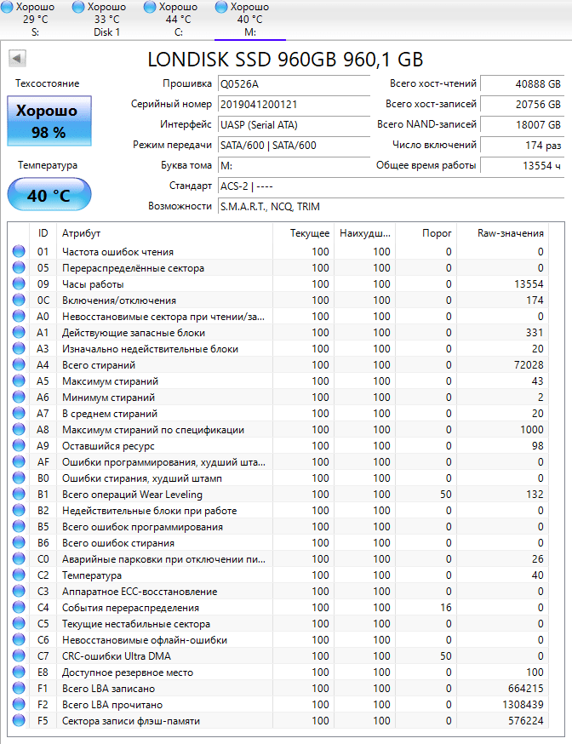Click status circle for attribute AF
This screenshot has height=744, width=572.
click(19, 461)
